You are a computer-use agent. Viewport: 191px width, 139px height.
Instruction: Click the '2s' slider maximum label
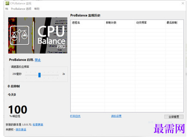click(x=63, y=74)
